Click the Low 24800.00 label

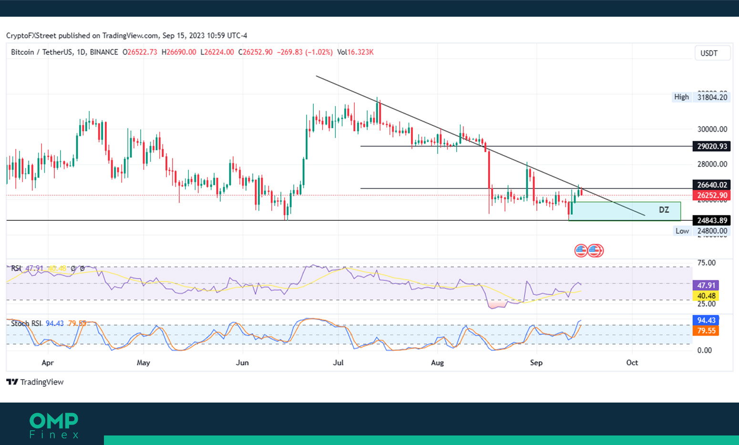pos(702,231)
